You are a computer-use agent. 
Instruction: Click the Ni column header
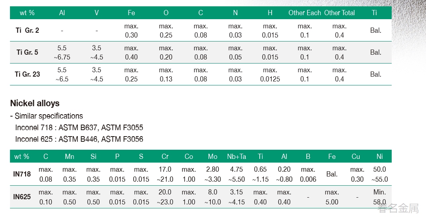click(x=380, y=157)
